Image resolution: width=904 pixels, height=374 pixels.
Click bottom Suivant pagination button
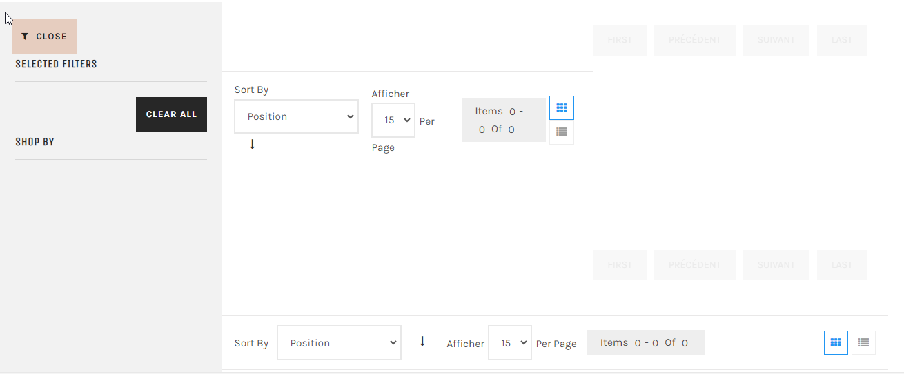tap(776, 265)
